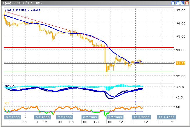Click the Simple_Moving_Average indicator label
Image resolution: width=190 pixels, height=127 pixels.
click(x=22, y=10)
